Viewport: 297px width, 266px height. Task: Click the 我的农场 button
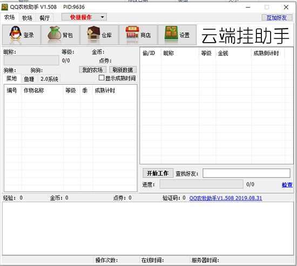coord(92,70)
